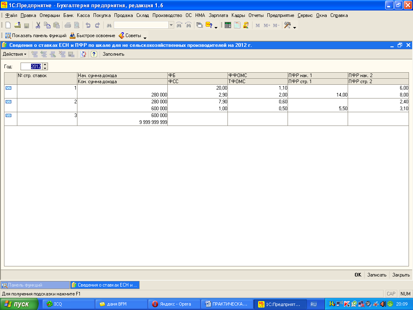Open the Зарплата menu
This screenshot has width=413, height=310.
pos(218,15)
